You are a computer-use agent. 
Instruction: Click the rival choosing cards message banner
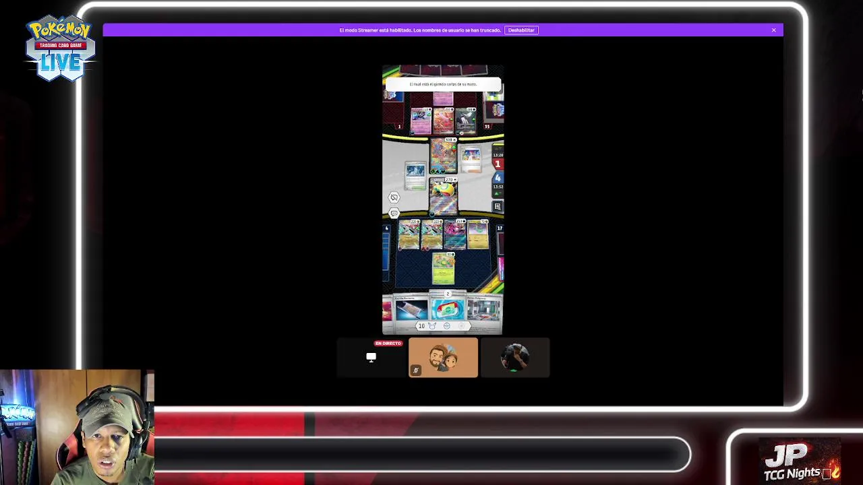(443, 84)
